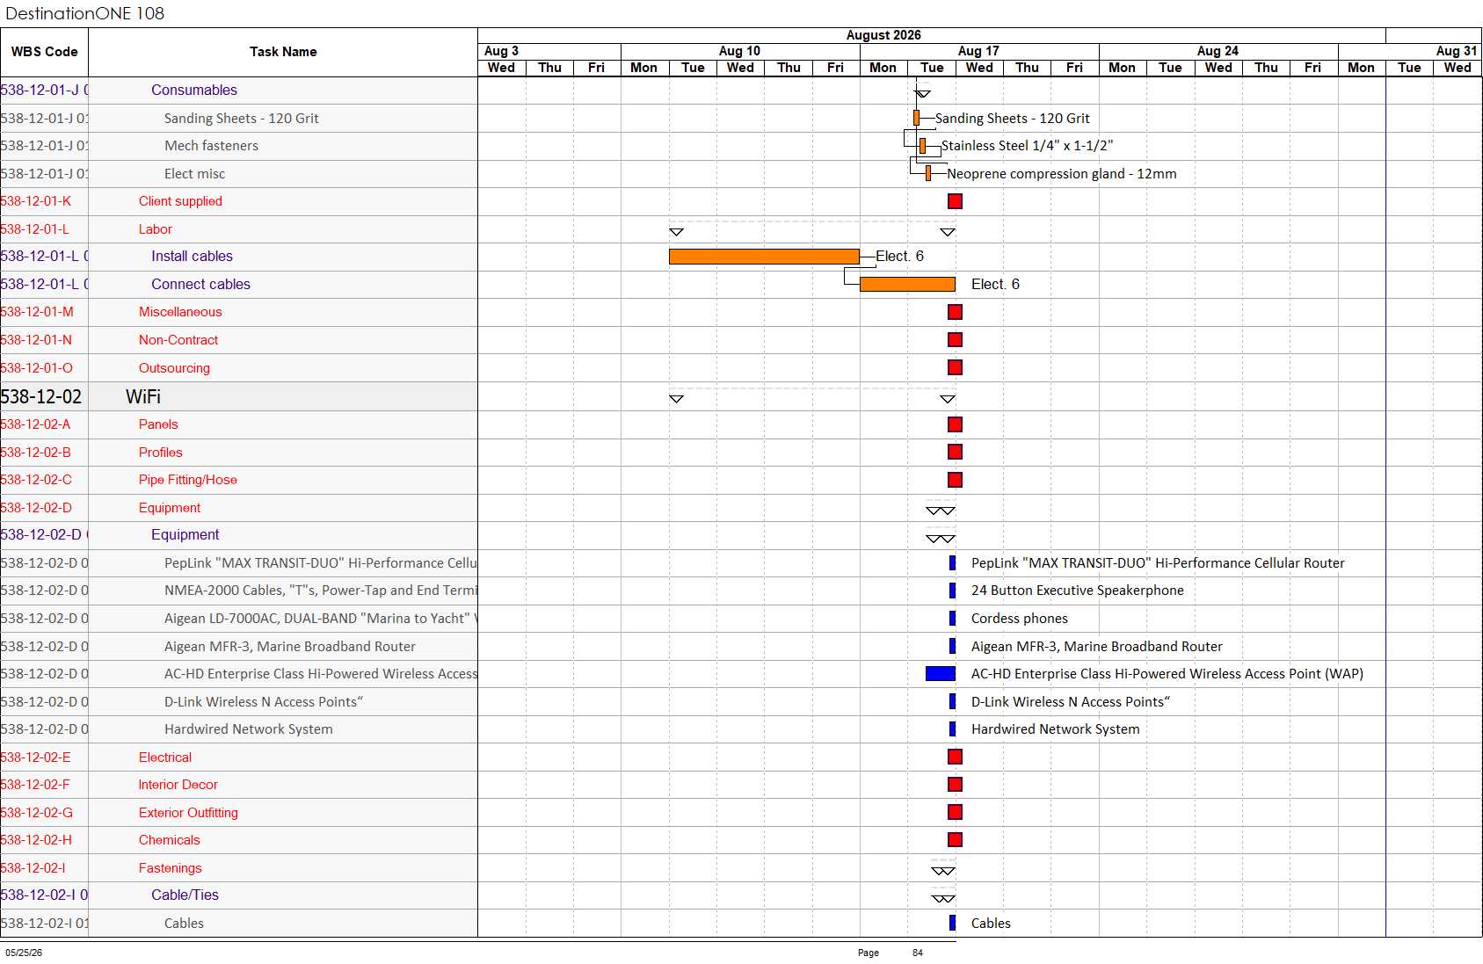Click the blue Cordess phones bar
The height and width of the screenshot is (964, 1483).
coord(952,619)
